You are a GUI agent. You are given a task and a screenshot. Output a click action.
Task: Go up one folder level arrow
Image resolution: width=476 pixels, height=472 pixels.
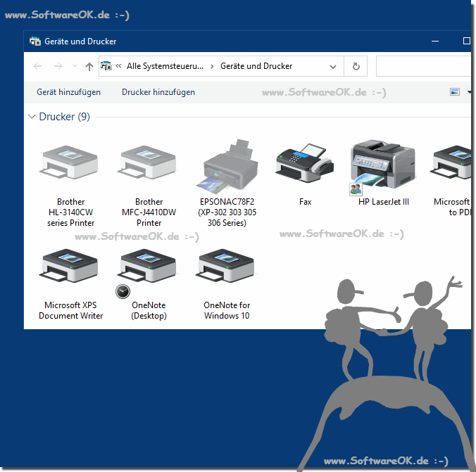tap(89, 66)
